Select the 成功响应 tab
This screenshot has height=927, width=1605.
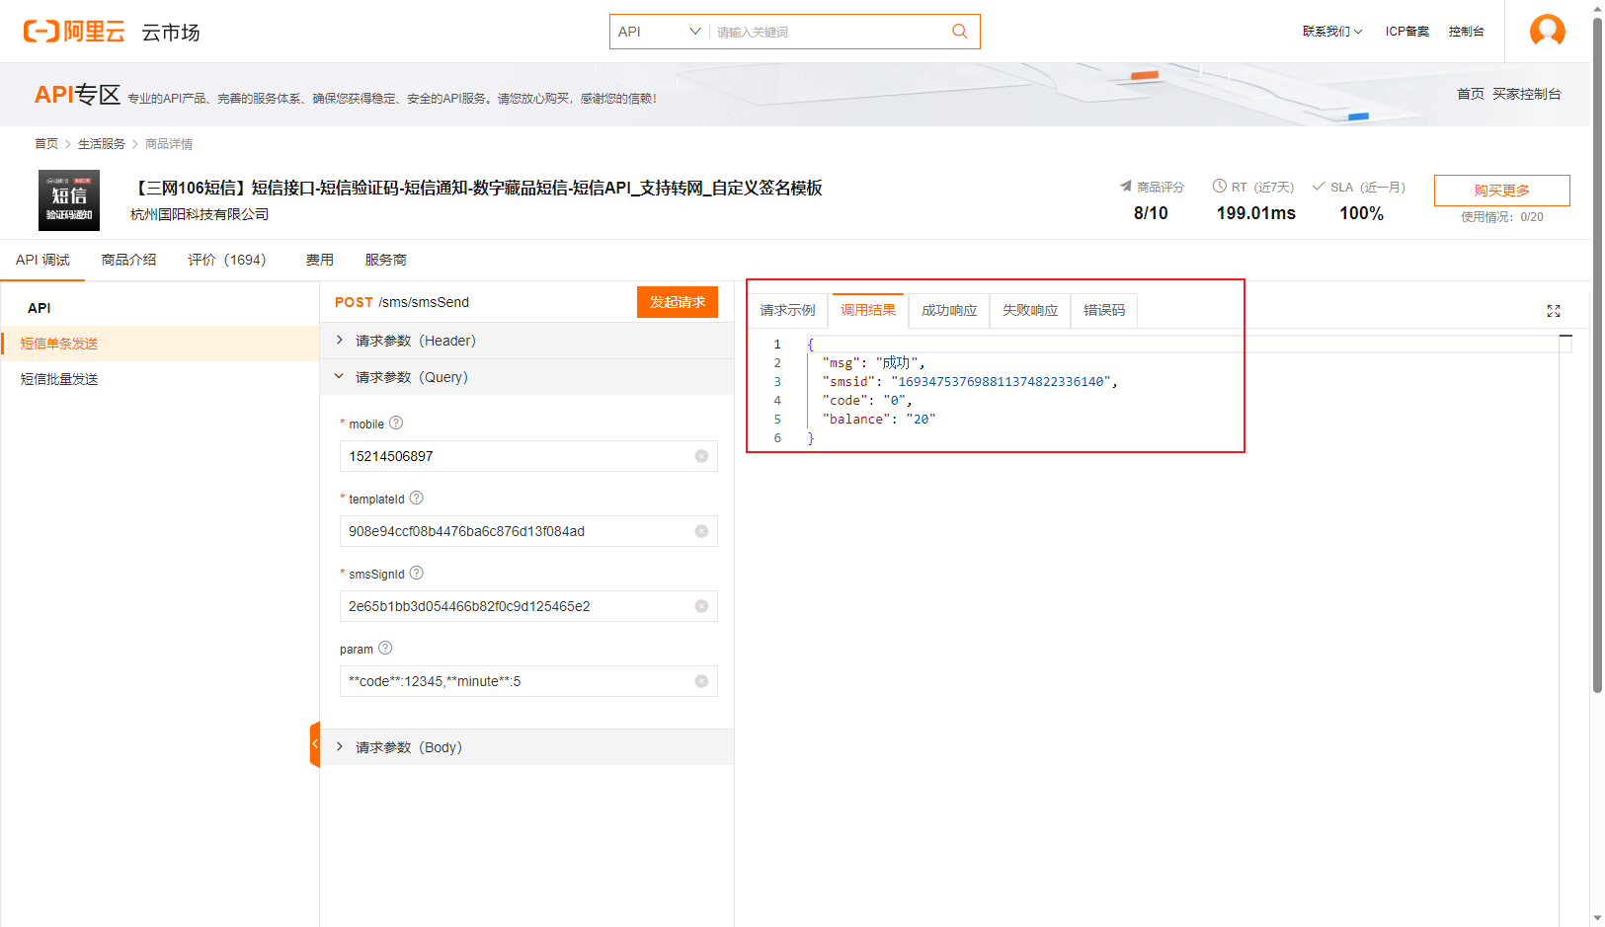[x=949, y=310]
